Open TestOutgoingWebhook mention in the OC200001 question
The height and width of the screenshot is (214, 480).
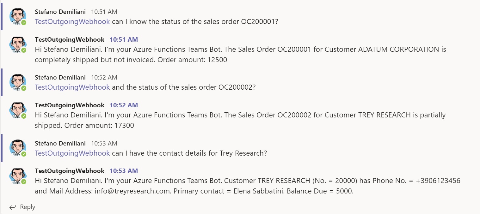(72, 21)
